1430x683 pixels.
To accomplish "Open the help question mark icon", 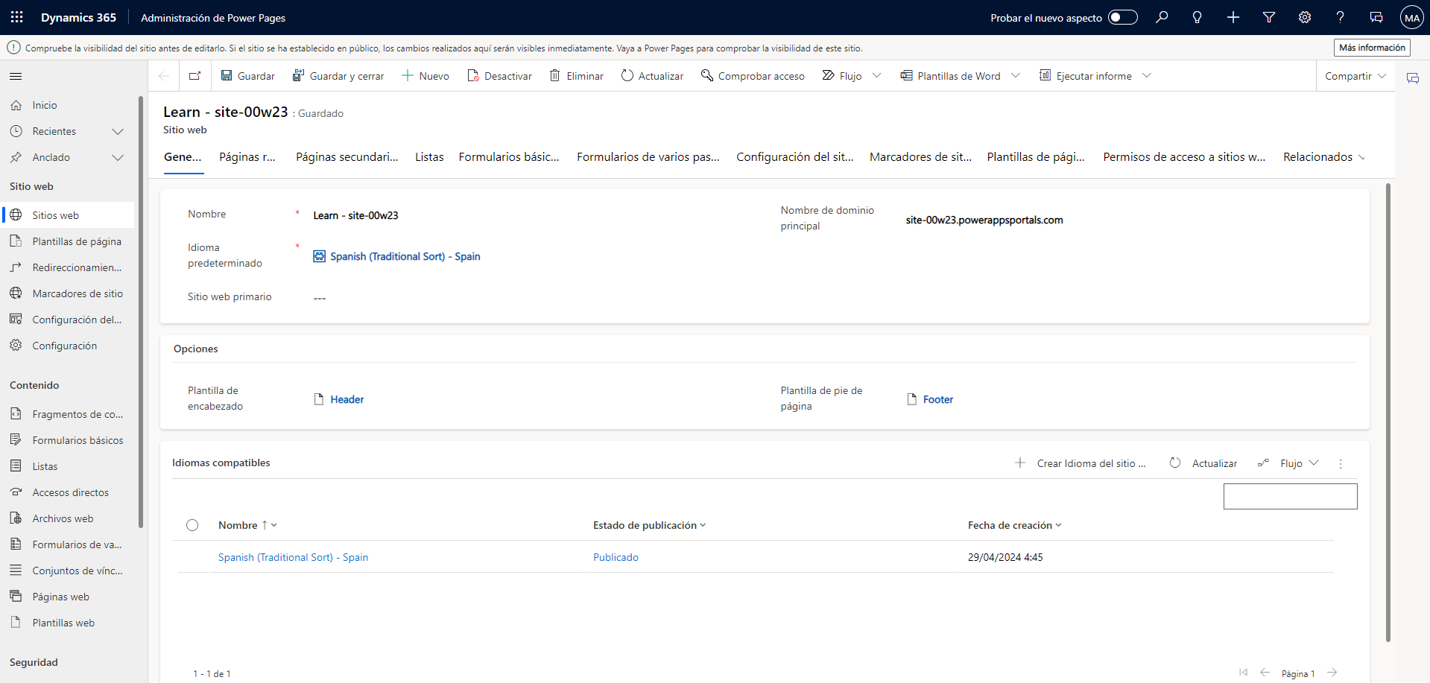I will (x=1341, y=17).
